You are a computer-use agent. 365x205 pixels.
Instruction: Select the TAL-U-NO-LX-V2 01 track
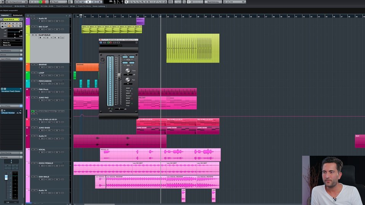[x=48, y=120]
